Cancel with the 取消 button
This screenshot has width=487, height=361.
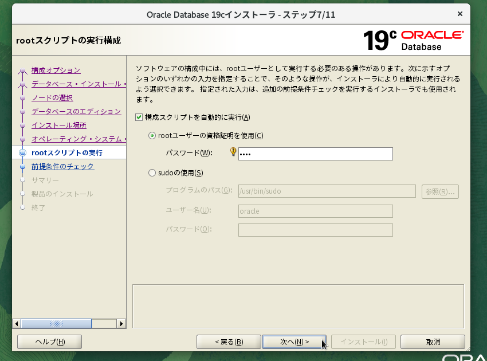[433, 342]
